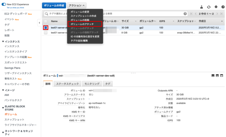The image size is (226, 137).
Task: Open イベント in the sidebar
Action: (9, 19)
